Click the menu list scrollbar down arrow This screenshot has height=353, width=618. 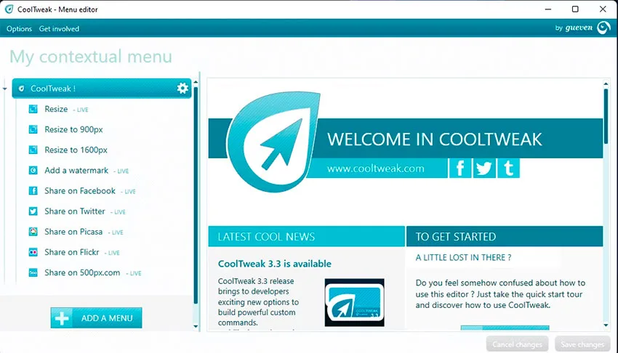click(196, 326)
